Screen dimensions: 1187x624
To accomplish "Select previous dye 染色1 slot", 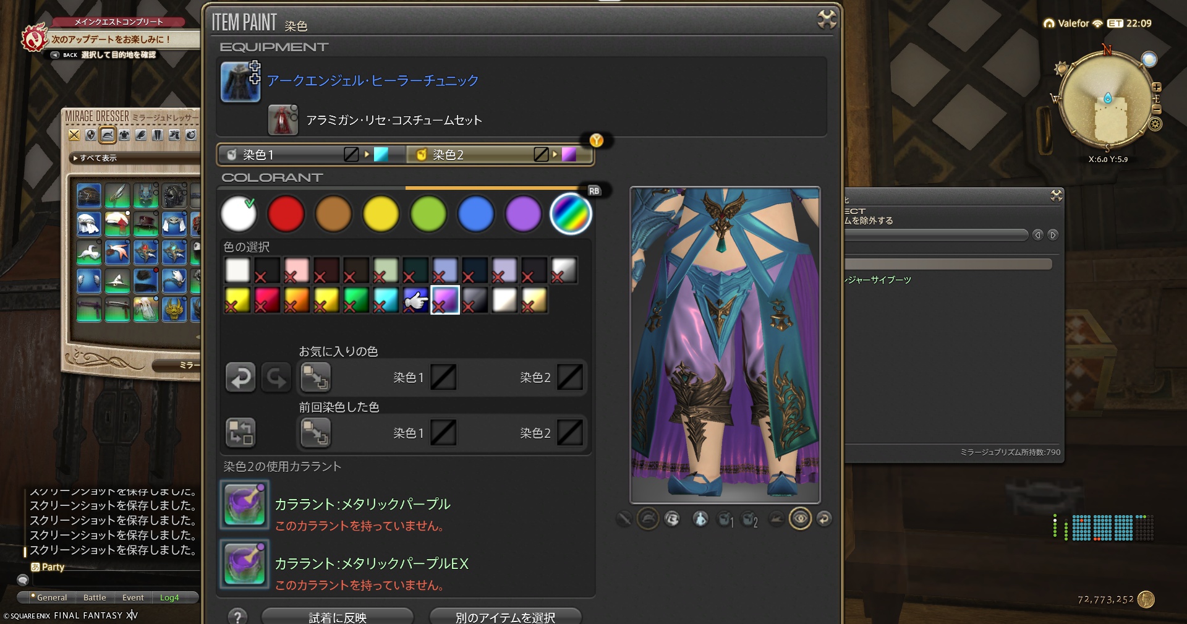I will pos(443,433).
